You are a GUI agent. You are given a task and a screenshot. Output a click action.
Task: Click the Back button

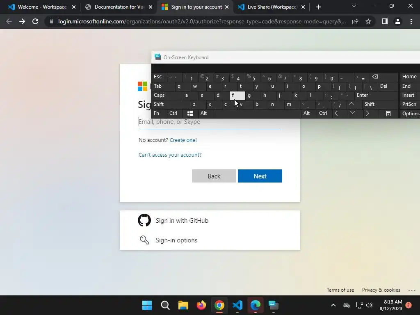(x=214, y=176)
